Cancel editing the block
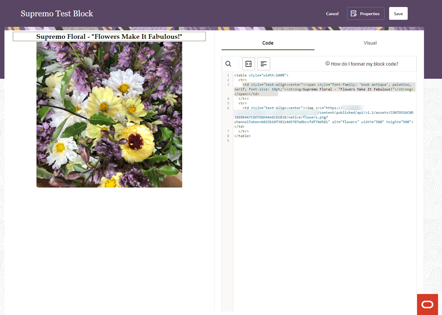 332,14
